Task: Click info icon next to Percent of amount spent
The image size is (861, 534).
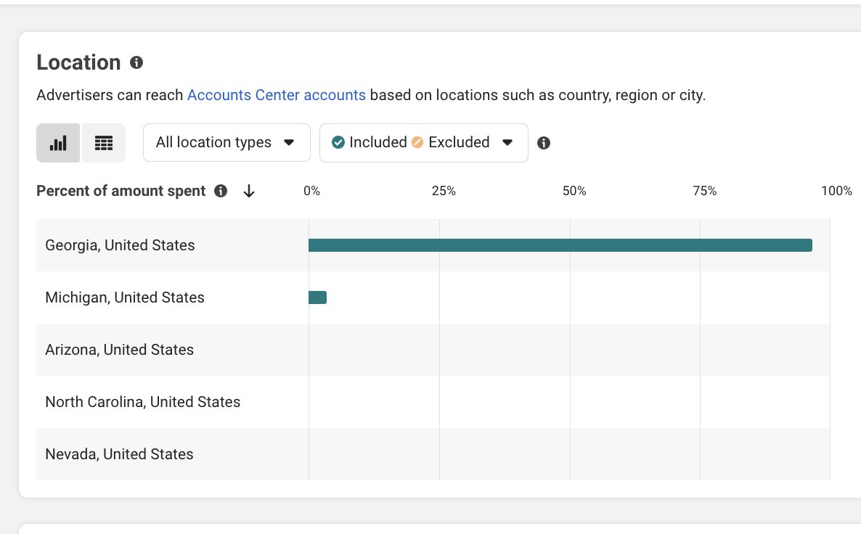Action: tap(221, 190)
